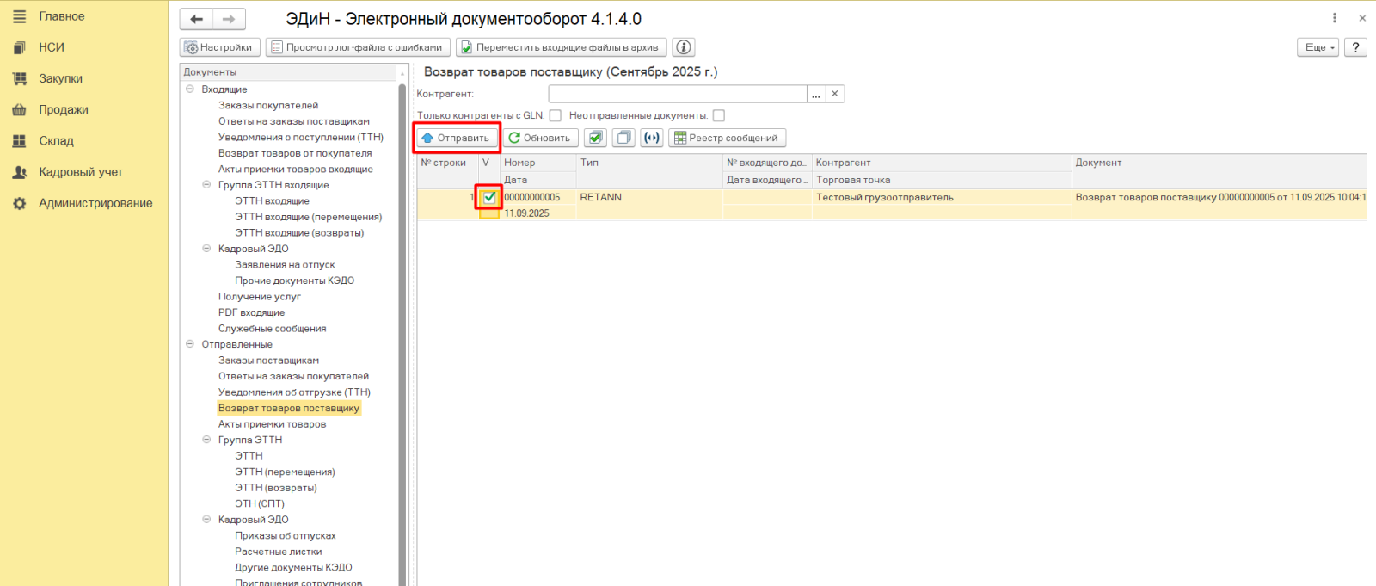The image size is (1376, 586).
Task: Click the check all rows icon
Action: (x=595, y=138)
